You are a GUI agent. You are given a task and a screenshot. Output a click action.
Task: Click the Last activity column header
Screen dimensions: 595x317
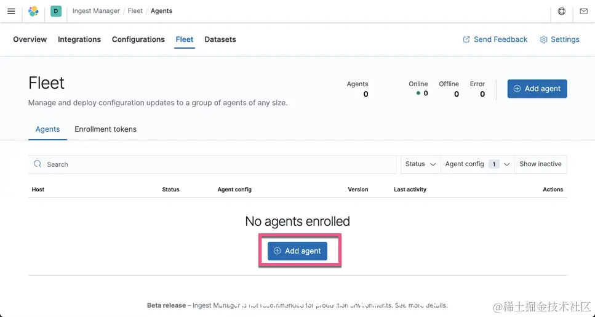tap(410, 190)
